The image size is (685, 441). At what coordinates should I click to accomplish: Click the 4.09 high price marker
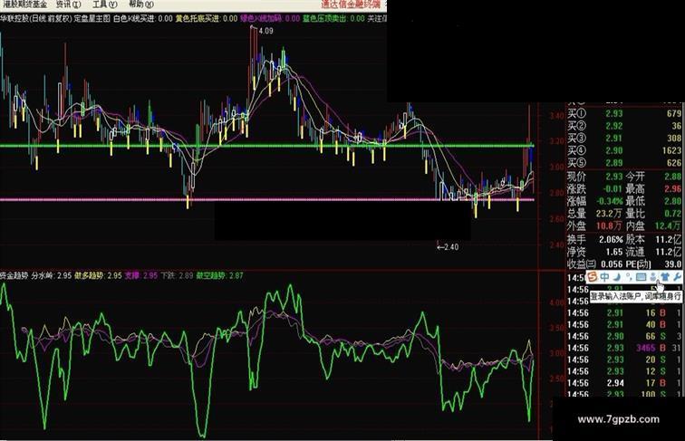266,31
